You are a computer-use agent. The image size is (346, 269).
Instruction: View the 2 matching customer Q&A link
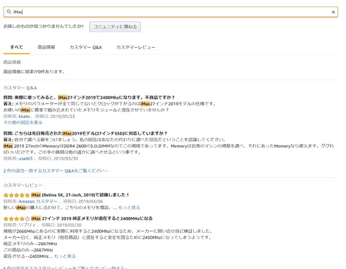(x=55, y=171)
